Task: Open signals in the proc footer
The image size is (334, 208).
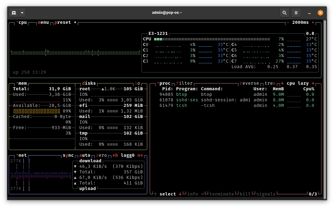Action: coord(266,194)
